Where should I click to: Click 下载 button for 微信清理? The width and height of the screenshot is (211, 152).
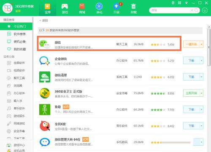(x=191, y=77)
